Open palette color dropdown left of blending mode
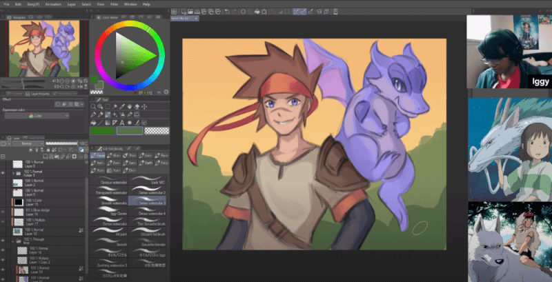 [6, 143]
